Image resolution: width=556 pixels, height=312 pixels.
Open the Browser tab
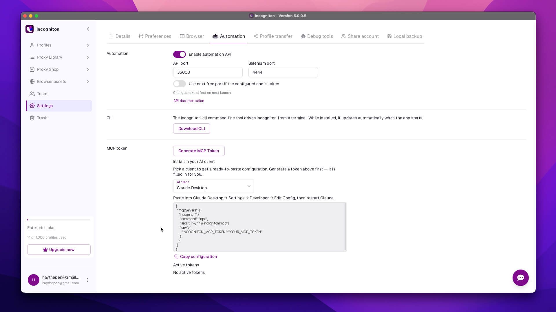point(192,36)
